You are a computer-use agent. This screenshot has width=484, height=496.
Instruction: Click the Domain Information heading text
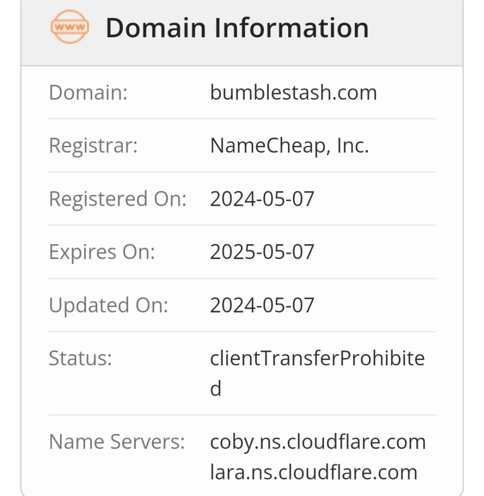point(237,28)
